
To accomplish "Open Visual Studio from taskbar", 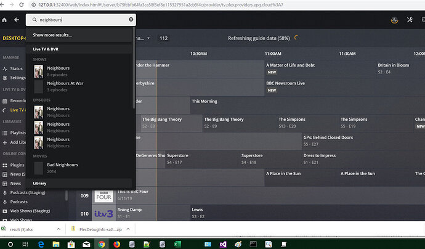I will click(x=223, y=245).
